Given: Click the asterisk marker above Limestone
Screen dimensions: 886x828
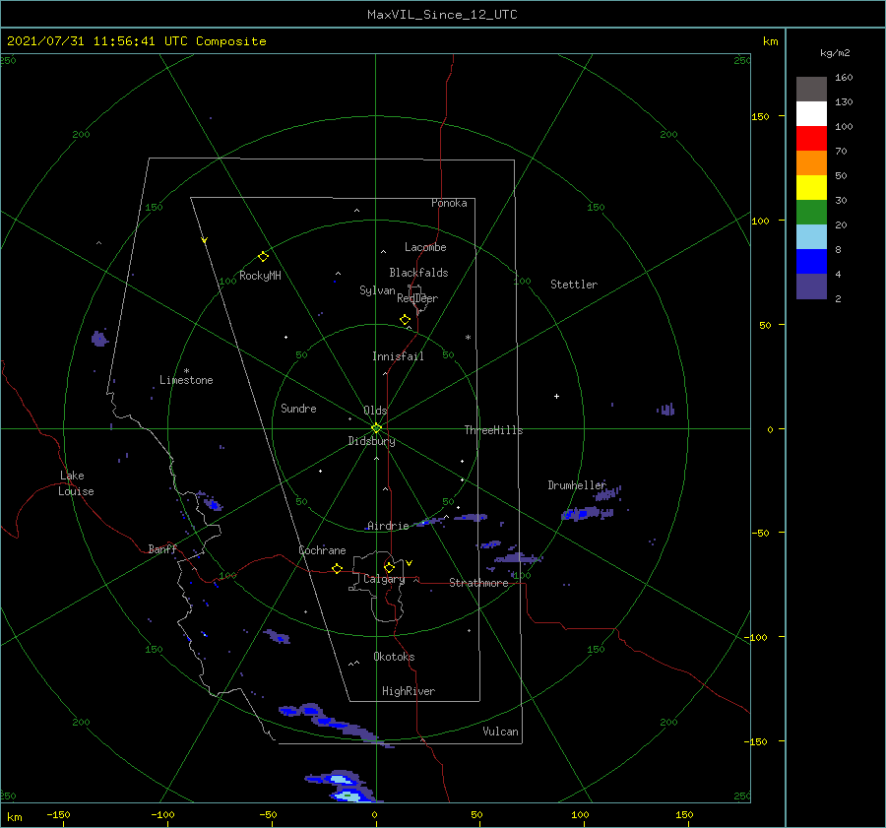Looking at the screenshot, I should pyautogui.click(x=186, y=371).
